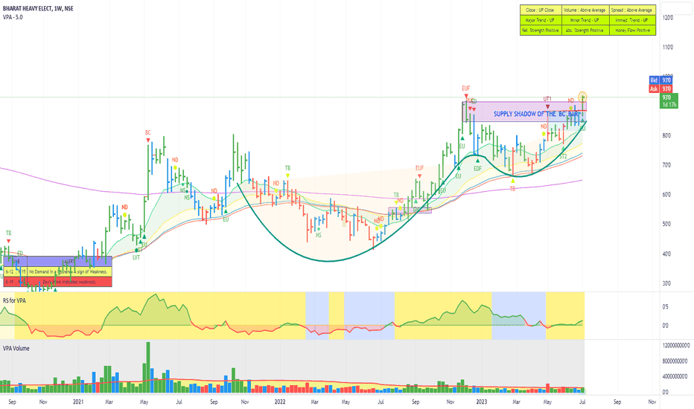Click the 'Rel. Strength Positive' cell
Image resolution: width=694 pixels, height=409 pixels.
541,30
